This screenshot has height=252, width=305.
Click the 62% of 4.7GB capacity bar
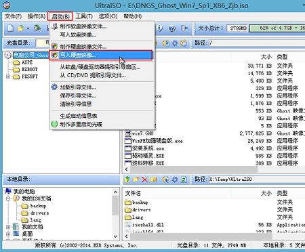coord(277,28)
